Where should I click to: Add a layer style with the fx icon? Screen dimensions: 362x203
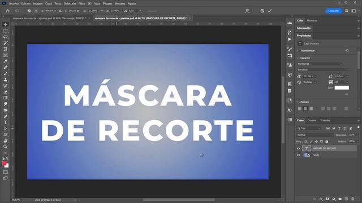click(x=321, y=199)
